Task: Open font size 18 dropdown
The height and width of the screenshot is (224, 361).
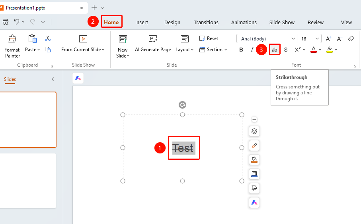Action: (x=317, y=38)
